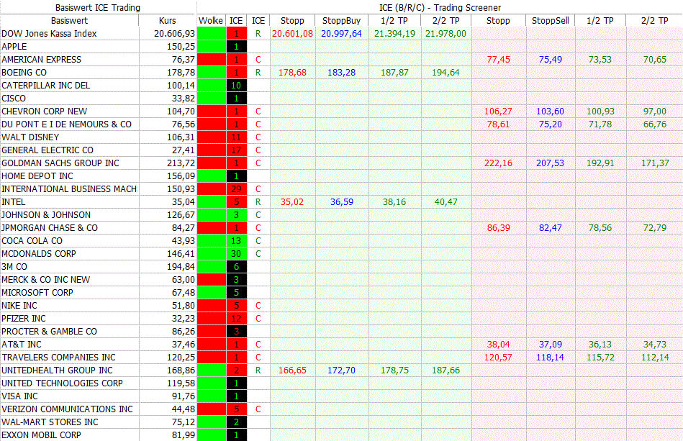Screen dimensions: 683x441
Task: Select MICROSOFT CORP
Action: [37, 293]
